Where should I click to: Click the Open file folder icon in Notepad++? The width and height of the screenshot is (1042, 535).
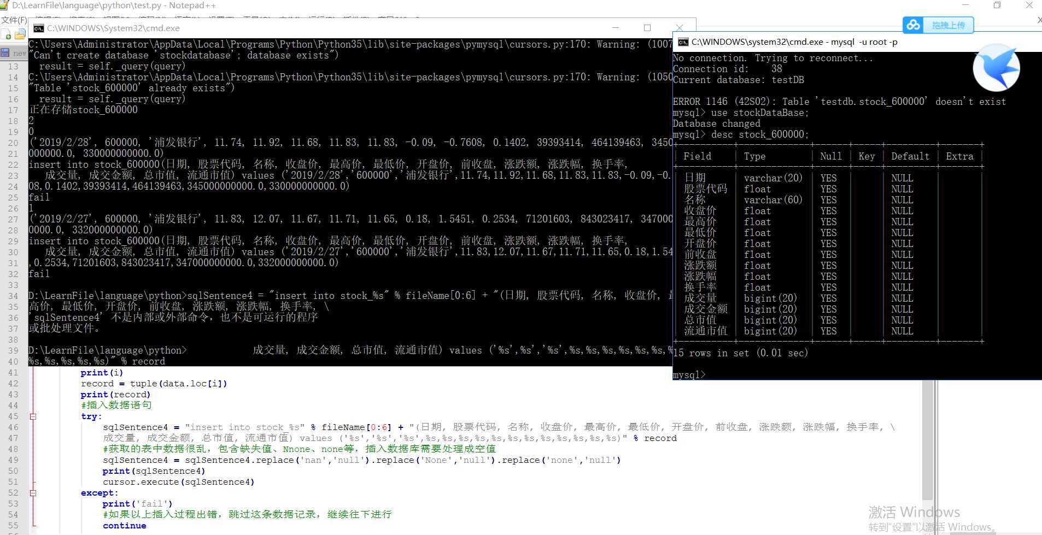pos(20,35)
